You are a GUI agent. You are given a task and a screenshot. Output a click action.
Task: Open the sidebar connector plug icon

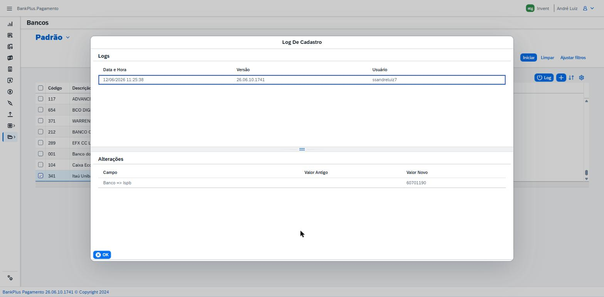coord(10,103)
